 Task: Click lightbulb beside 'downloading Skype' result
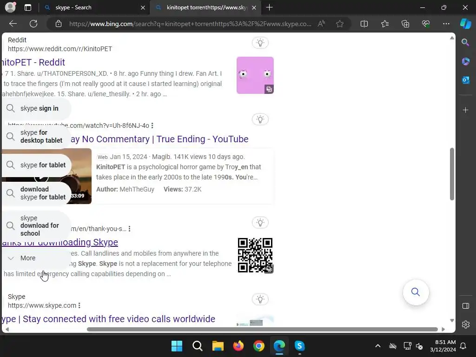(x=260, y=223)
